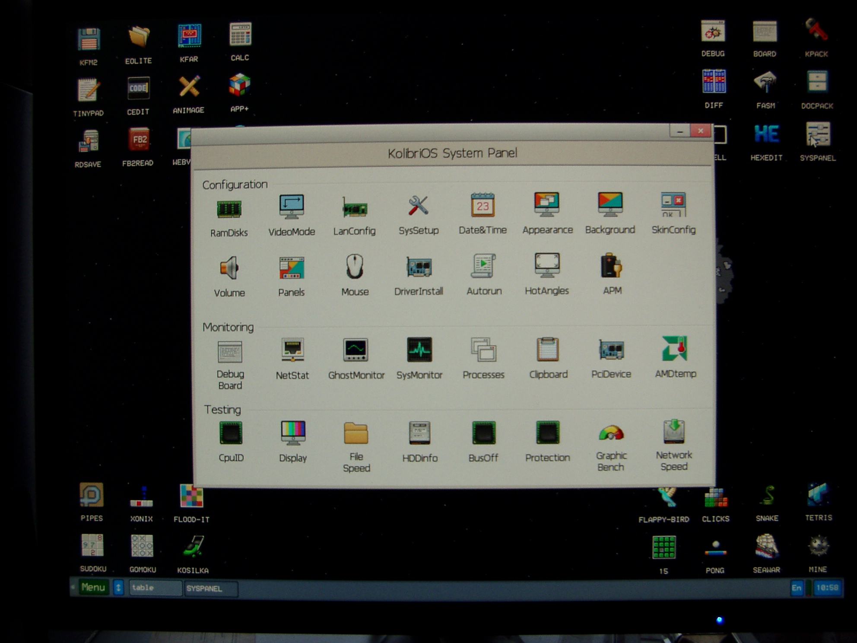857x643 pixels.
Task: Open the taskbar Menu button
Action: click(93, 587)
